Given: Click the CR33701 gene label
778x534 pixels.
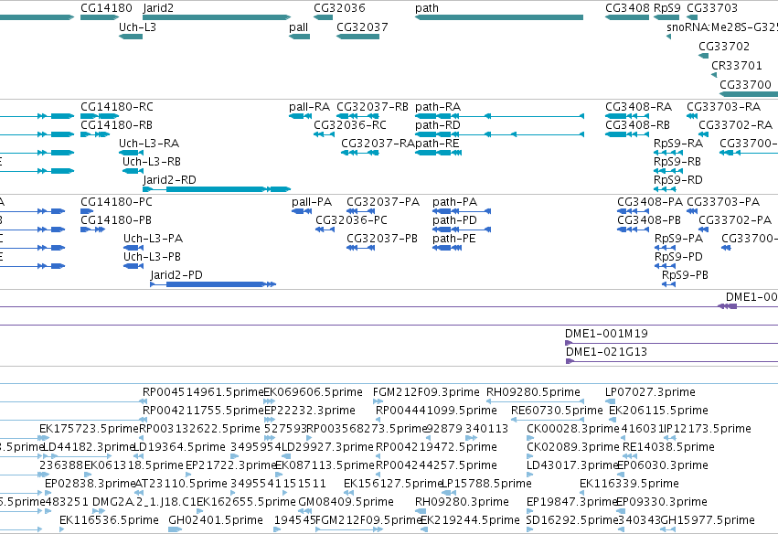Looking at the screenshot, I should [736, 66].
